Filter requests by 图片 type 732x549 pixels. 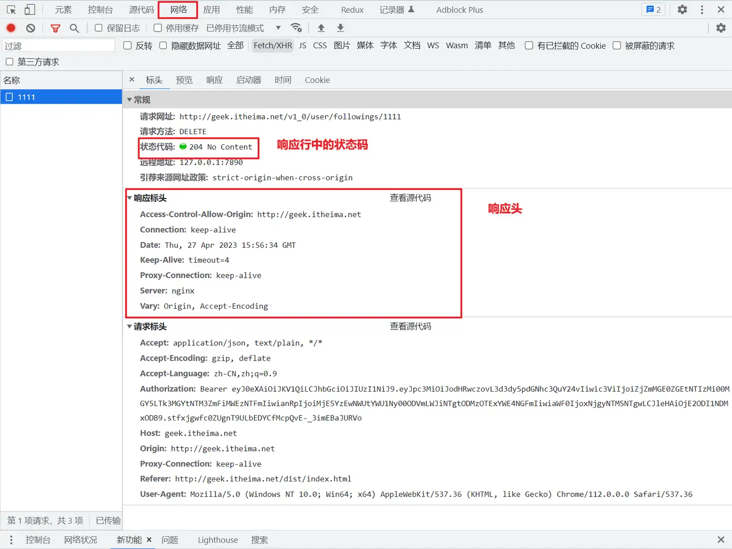coord(342,46)
